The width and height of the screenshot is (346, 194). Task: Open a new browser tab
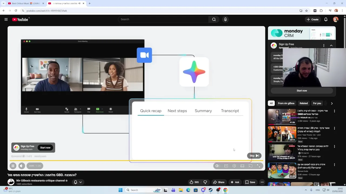89,4
